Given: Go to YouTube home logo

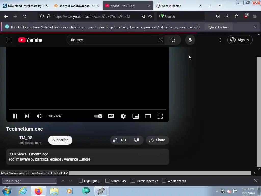Looking at the screenshot, I should pyautogui.click(x=30, y=40).
